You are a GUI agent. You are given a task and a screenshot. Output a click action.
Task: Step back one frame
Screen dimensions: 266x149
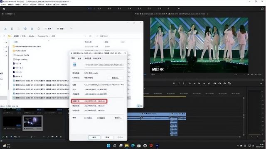[x=195, y=83]
